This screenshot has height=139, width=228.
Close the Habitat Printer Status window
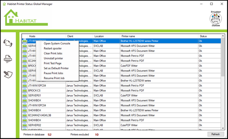[x=222, y=4]
